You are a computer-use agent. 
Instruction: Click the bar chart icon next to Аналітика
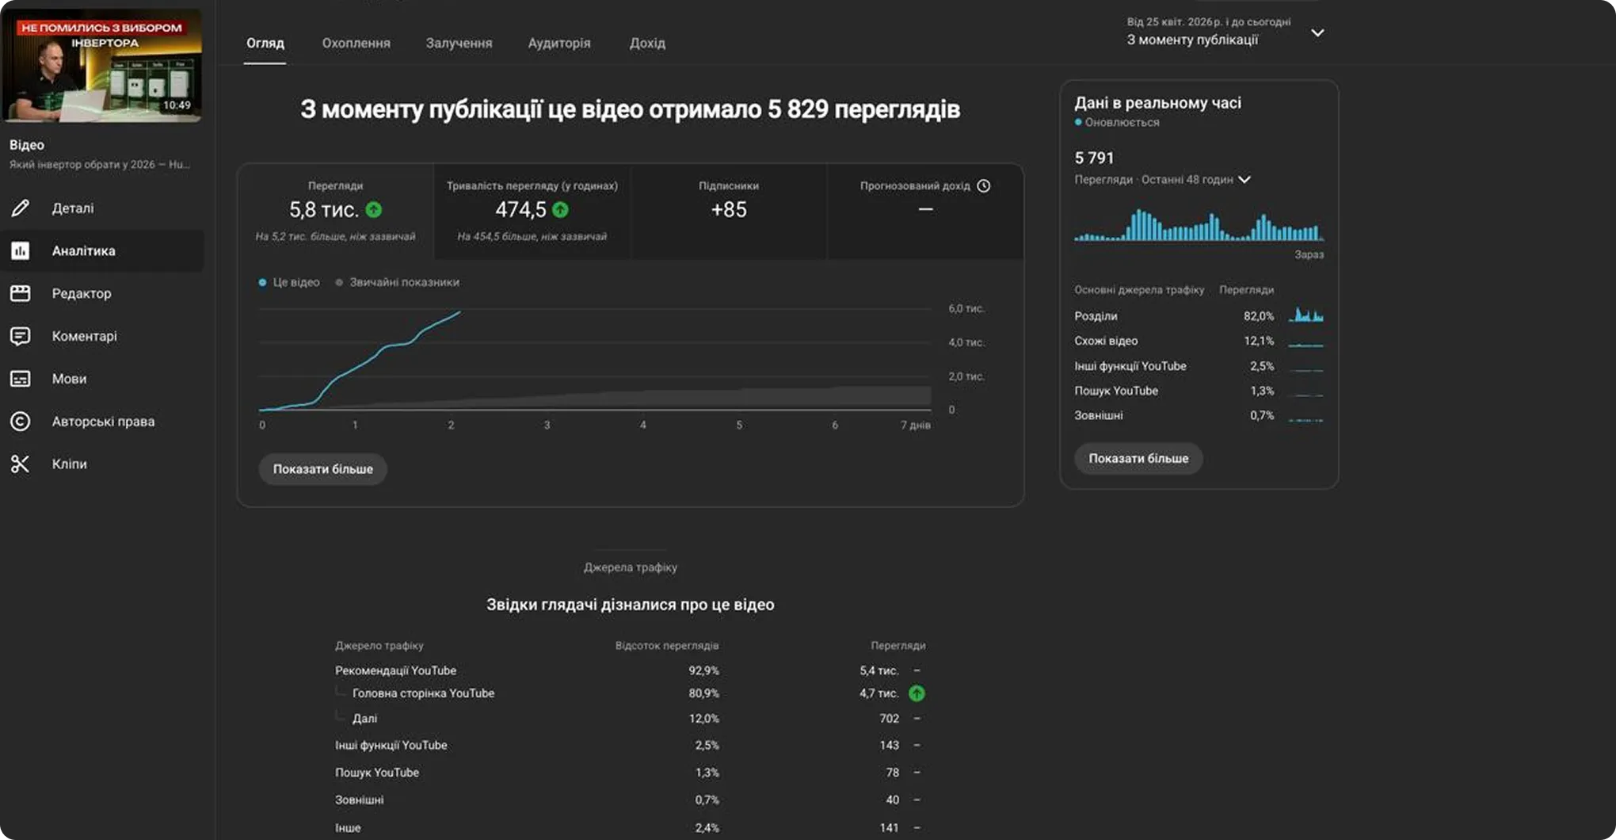coord(21,251)
